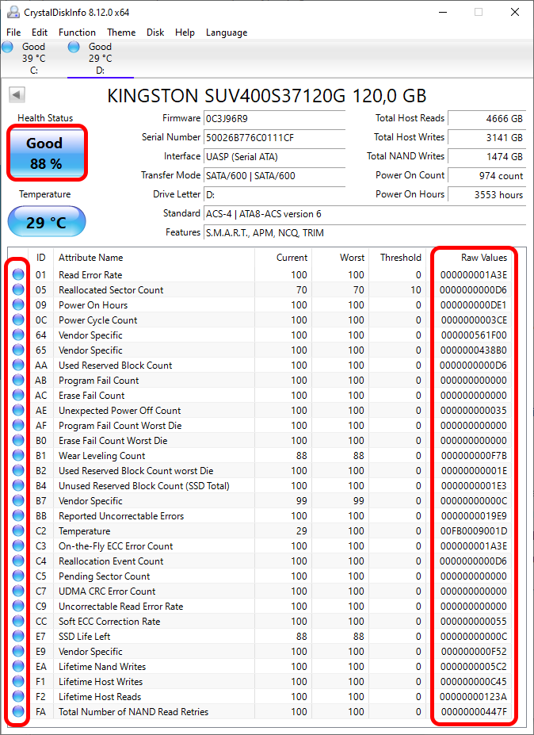Open the Language menu
This screenshot has height=735, width=534.
(x=227, y=33)
